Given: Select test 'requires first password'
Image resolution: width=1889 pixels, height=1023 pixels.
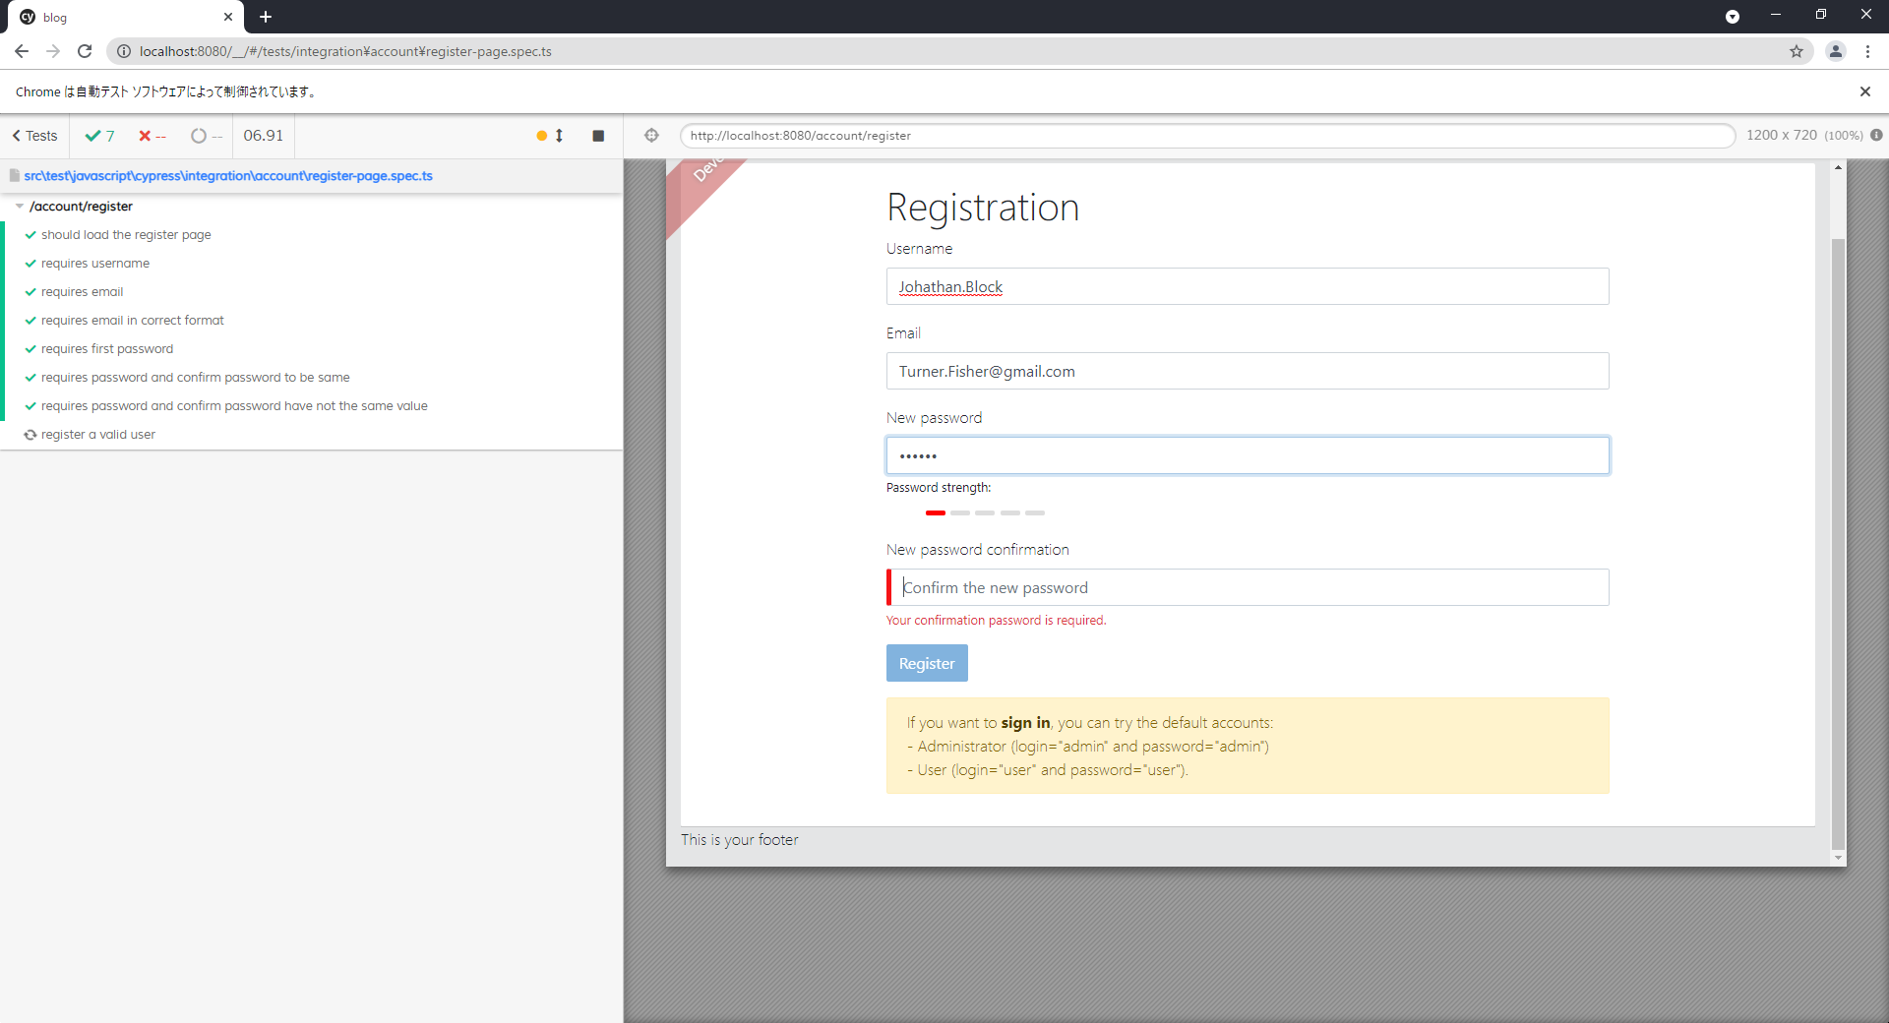Looking at the screenshot, I should 107,349.
